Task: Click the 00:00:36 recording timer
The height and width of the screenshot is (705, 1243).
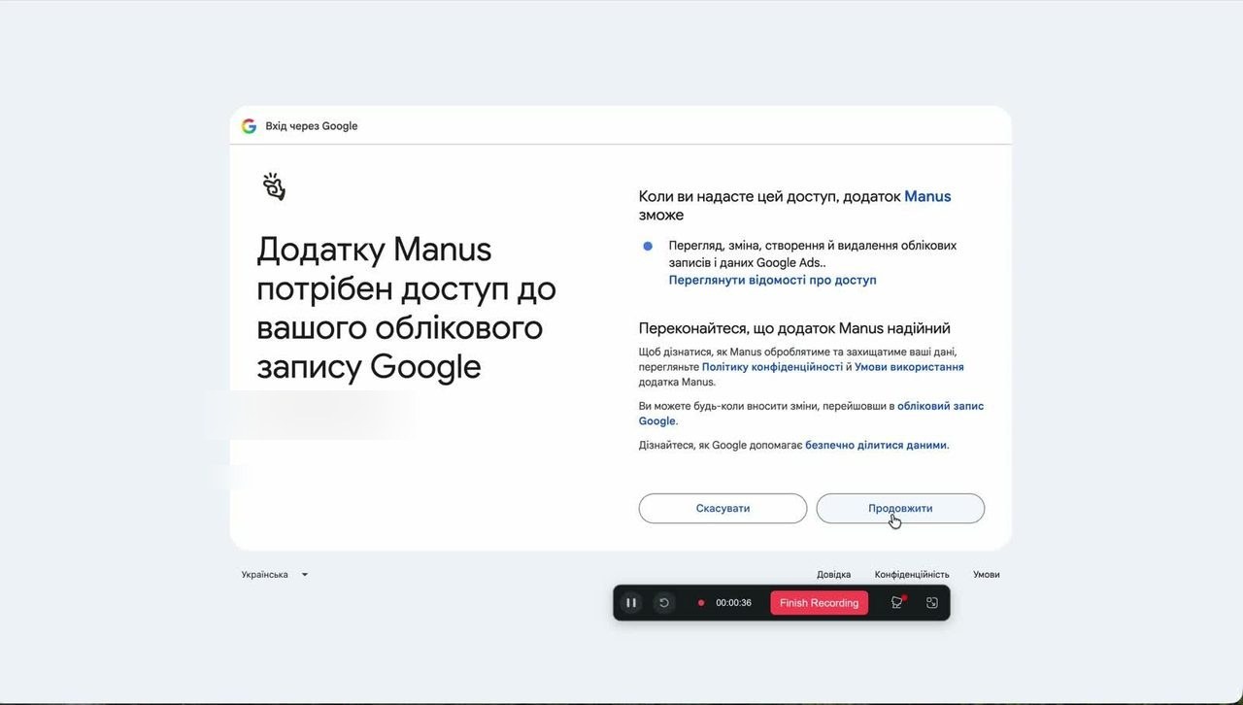Action: 733,603
